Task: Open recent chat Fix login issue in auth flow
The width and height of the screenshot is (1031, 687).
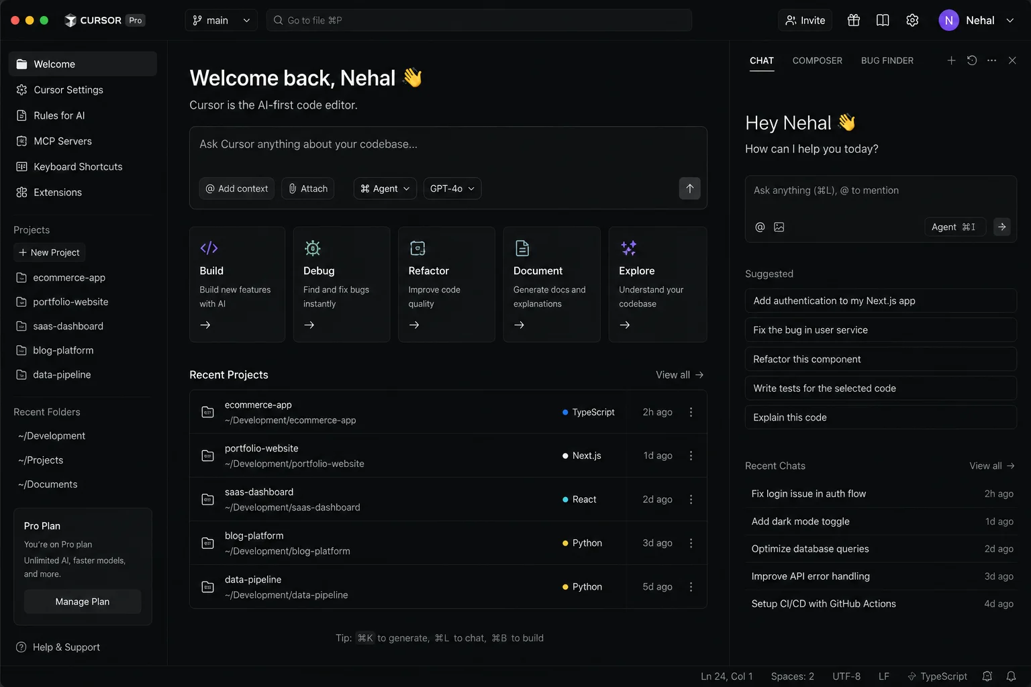Action: tap(881, 494)
